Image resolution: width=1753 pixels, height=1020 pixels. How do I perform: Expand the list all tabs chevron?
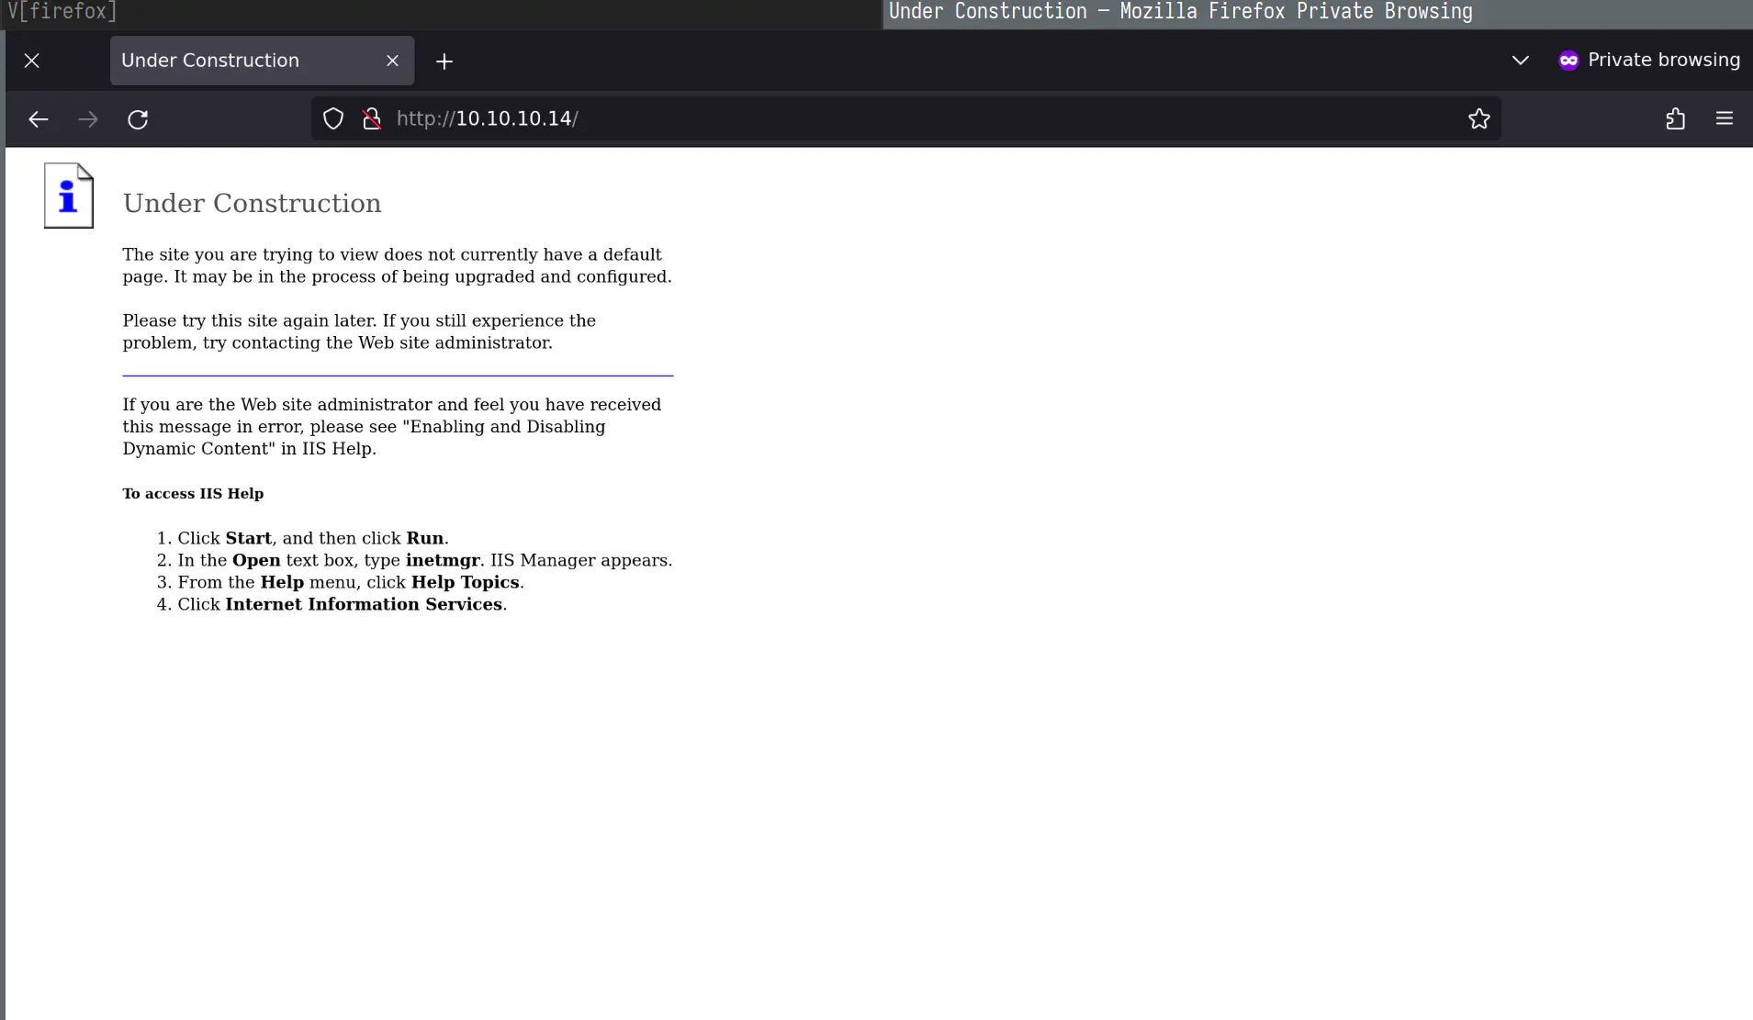click(1520, 61)
